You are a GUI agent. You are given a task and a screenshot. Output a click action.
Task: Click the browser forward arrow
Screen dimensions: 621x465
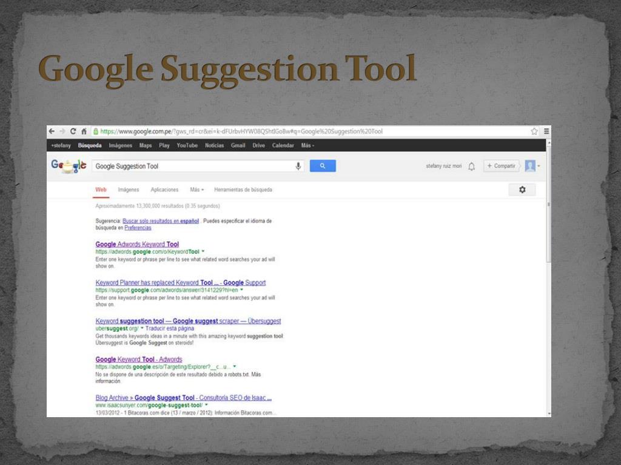62,131
